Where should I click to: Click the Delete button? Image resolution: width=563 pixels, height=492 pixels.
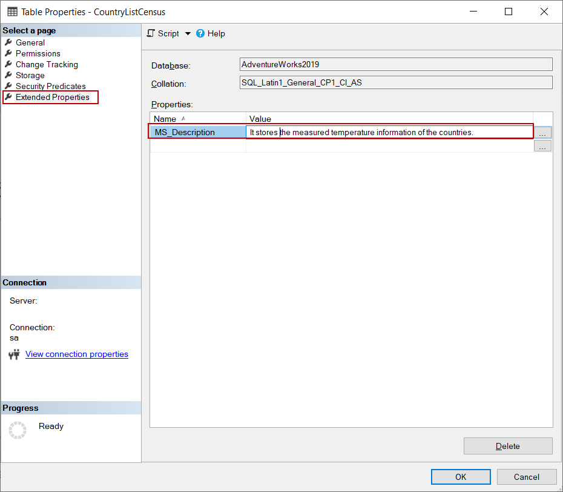(508, 446)
